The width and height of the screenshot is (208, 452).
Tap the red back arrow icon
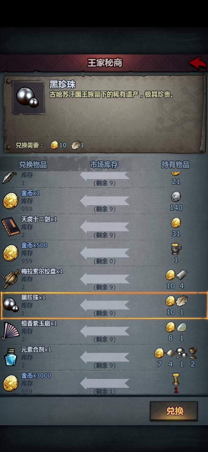[x=197, y=63]
